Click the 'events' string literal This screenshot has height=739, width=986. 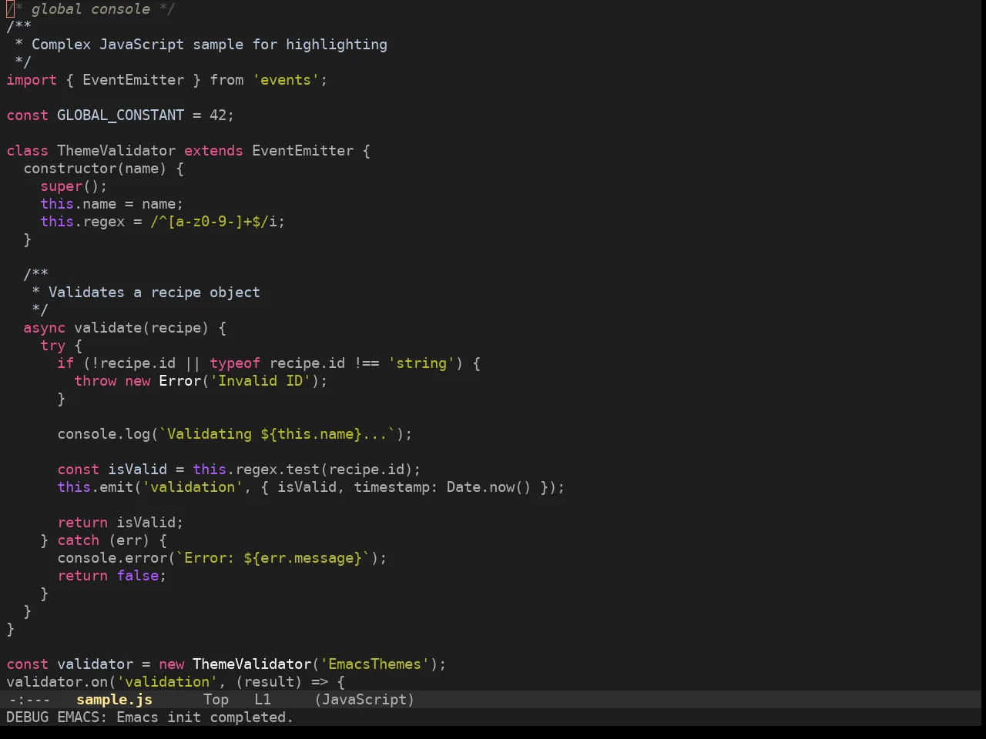[x=286, y=80]
